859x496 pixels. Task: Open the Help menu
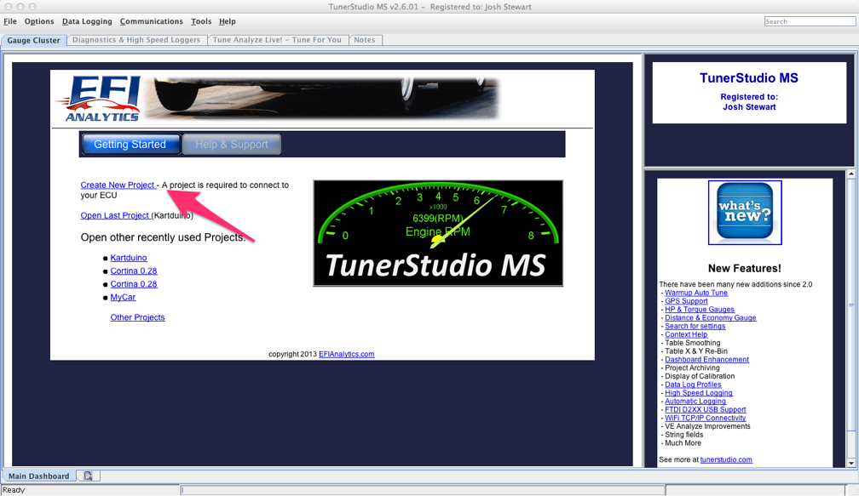click(227, 21)
